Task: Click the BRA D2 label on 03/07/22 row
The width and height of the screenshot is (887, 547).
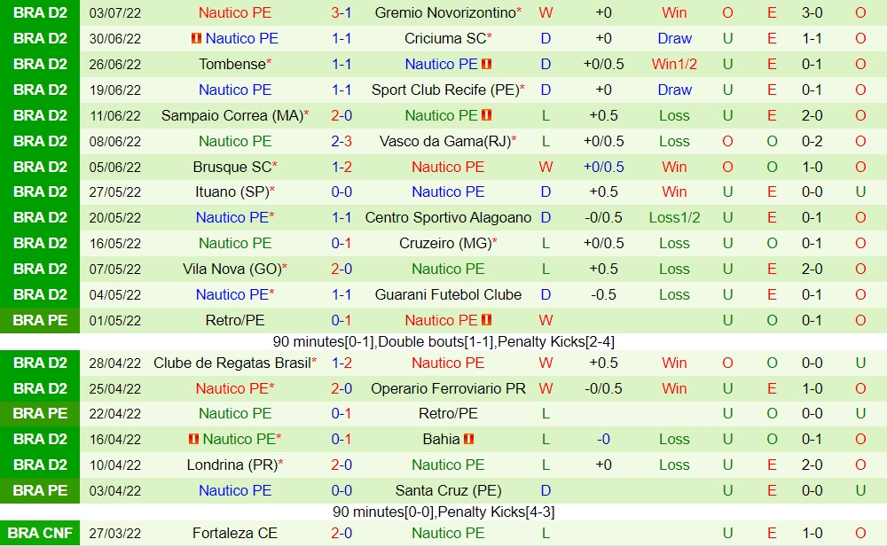Action: tap(40, 13)
